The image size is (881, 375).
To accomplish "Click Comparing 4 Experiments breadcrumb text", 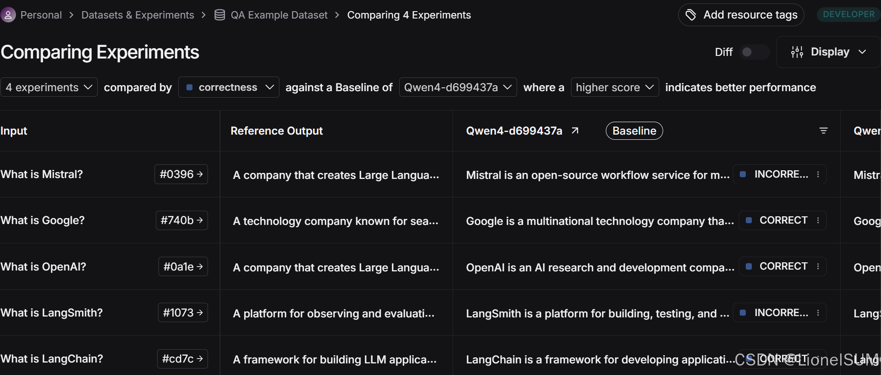I will click(409, 15).
